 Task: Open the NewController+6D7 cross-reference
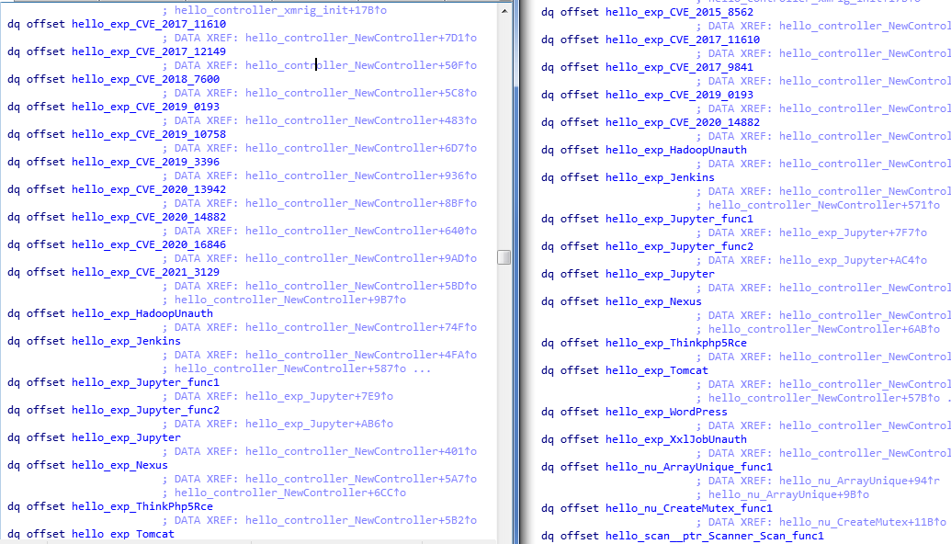[x=361, y=148]
